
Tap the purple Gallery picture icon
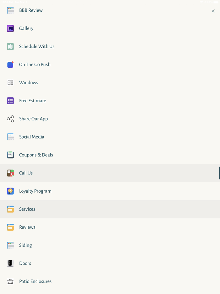pyautogui.click(x=10, y=29)
